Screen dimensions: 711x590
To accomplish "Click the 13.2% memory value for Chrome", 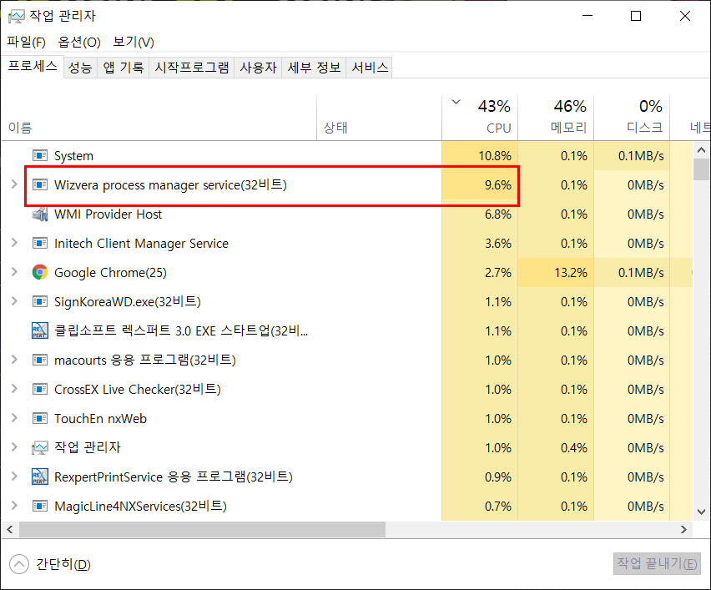I will pos(571,273).
